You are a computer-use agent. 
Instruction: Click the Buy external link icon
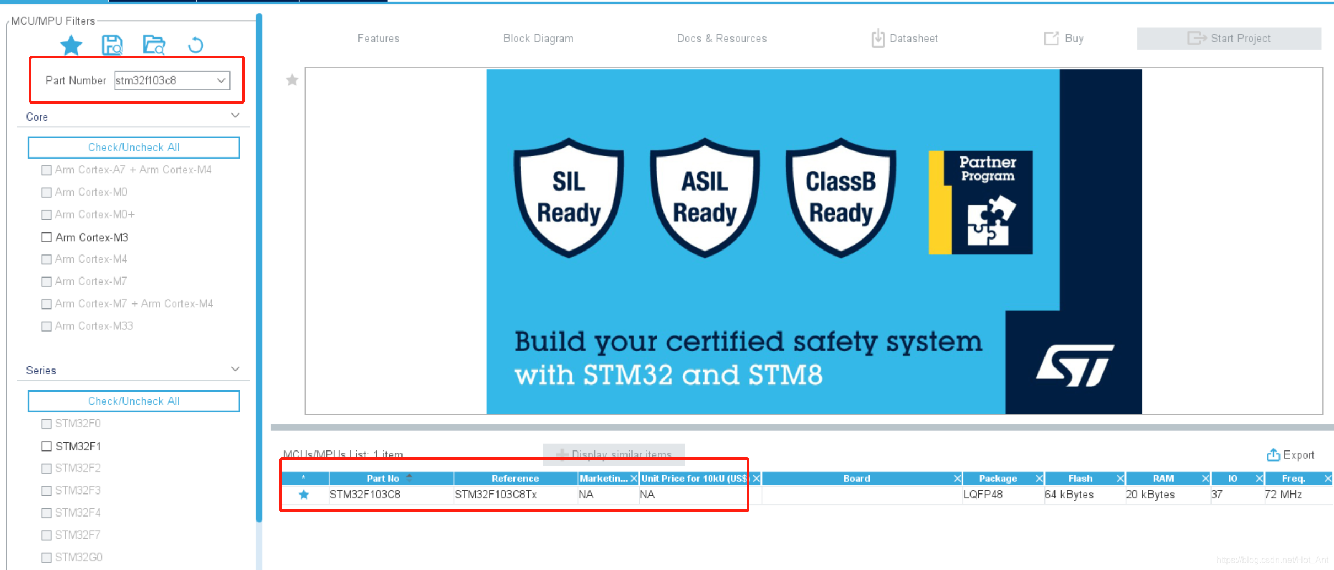point(1051,39)
